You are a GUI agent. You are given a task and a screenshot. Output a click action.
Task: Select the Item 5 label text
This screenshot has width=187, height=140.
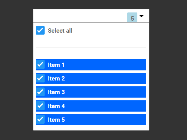[56, 120]
